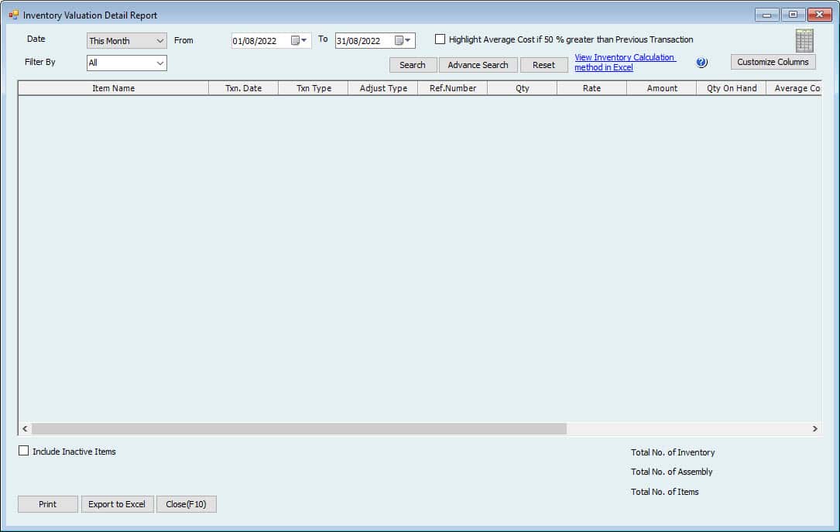This screenshot has height=532, width=840.
Task: Reset the report filters
Action: tap(543, 65)
